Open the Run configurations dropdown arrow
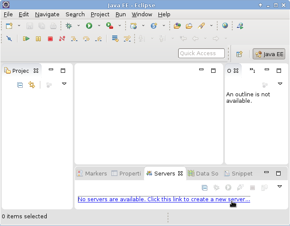Screen dimensions: 290x226 pos(99,26)
